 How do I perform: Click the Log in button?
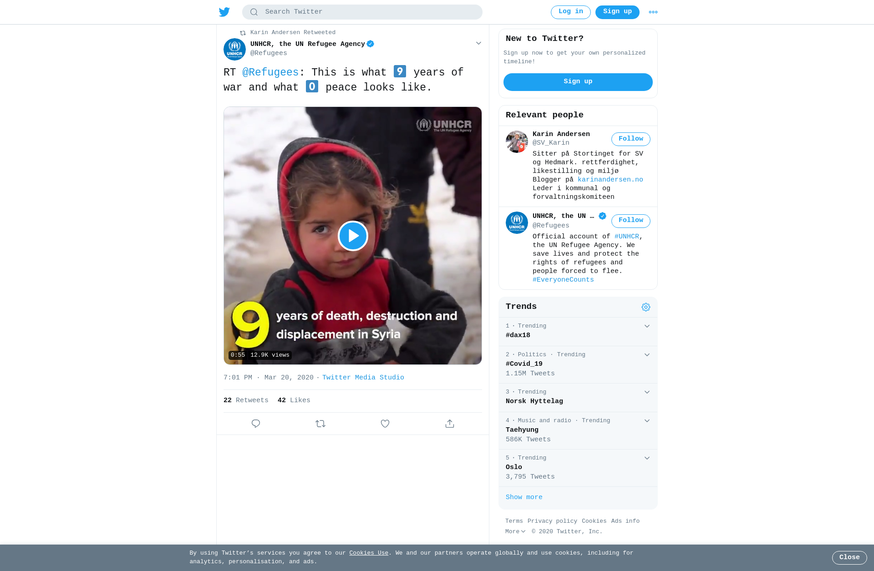point(570,12)
